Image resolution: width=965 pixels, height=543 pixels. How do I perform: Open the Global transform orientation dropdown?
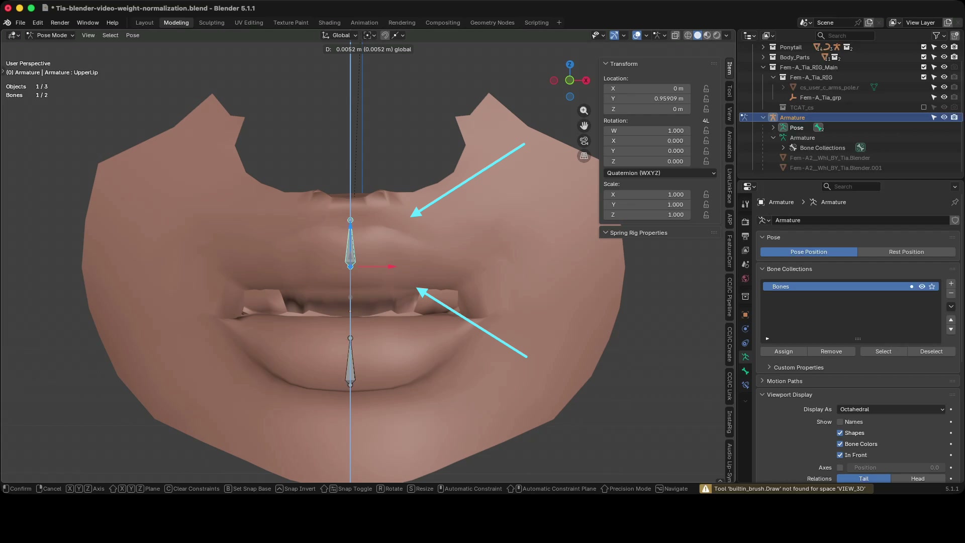pos(340,35)
